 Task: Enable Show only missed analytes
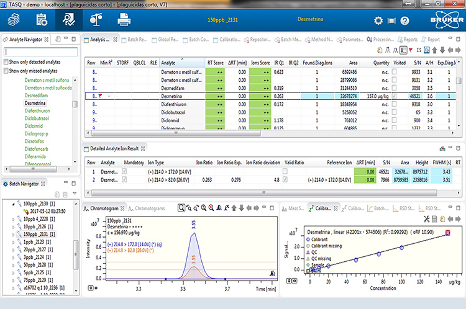(x=6, y=71)
